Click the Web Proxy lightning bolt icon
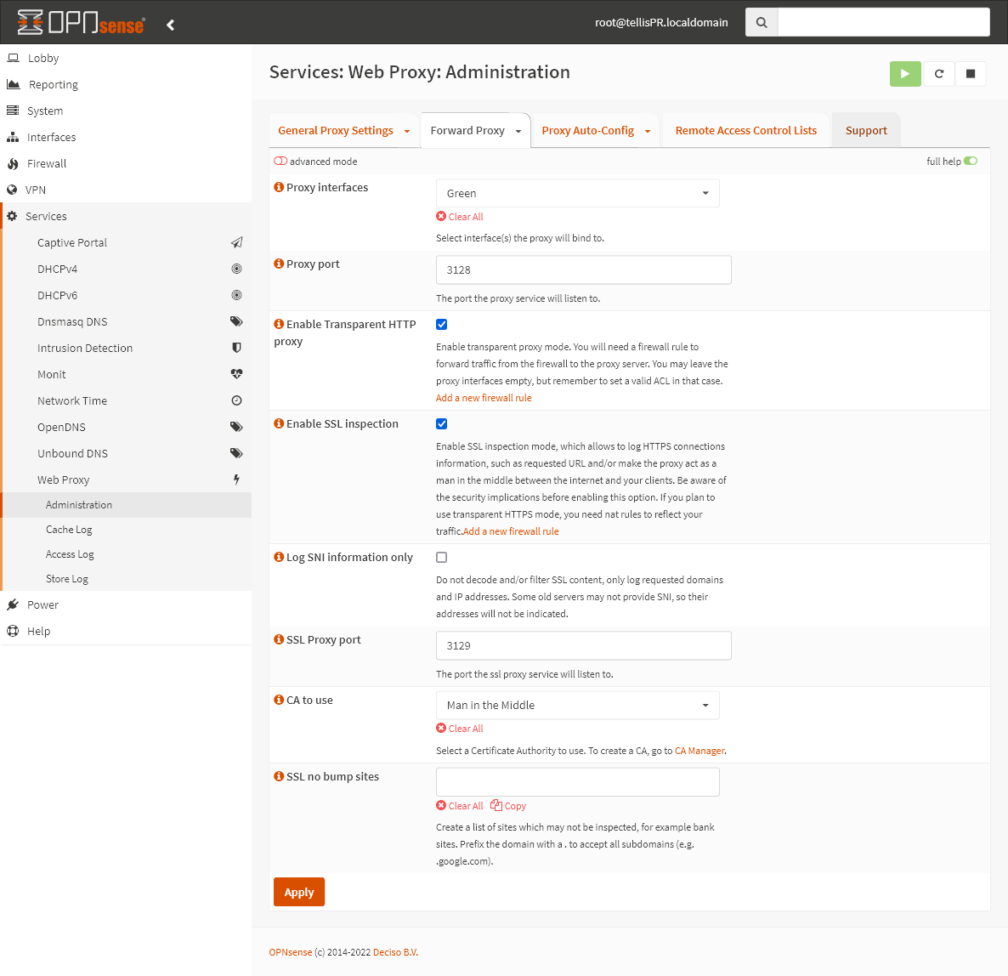Screen dimensions: 1008x976 click(236, 479)
